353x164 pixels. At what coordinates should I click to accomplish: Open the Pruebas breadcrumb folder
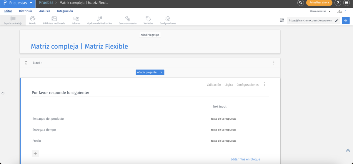tap(46, 3)
